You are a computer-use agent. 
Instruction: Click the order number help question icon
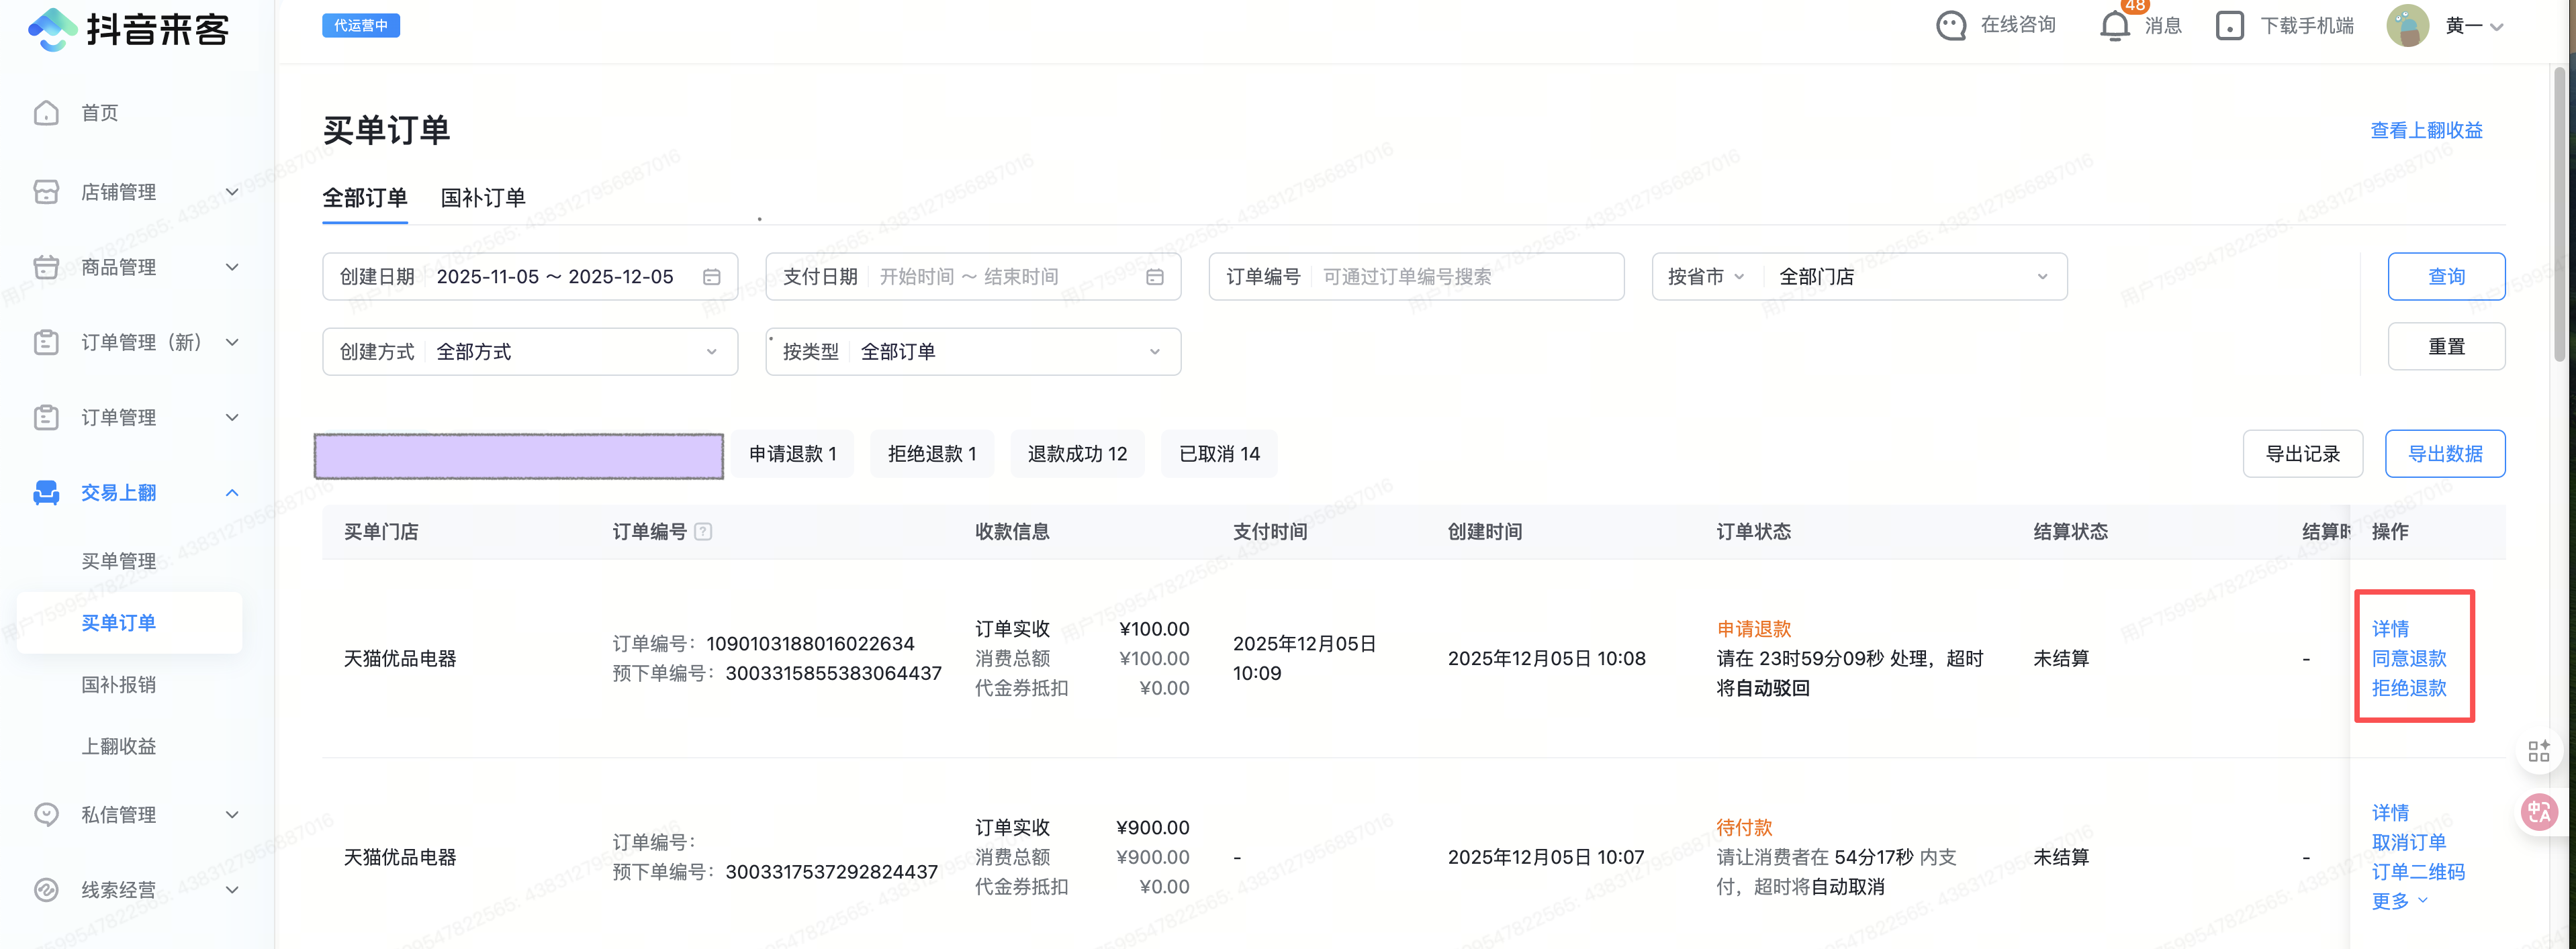703,532
